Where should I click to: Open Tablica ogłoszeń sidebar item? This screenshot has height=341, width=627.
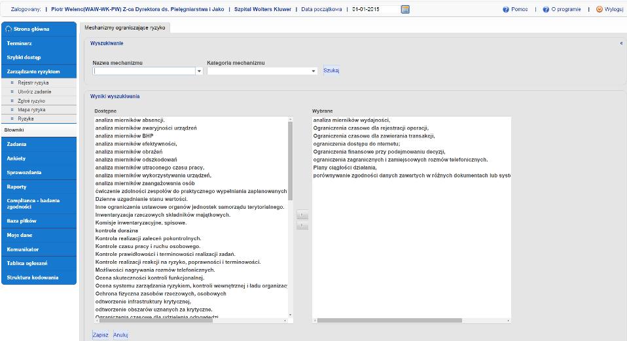click(39, 263)
